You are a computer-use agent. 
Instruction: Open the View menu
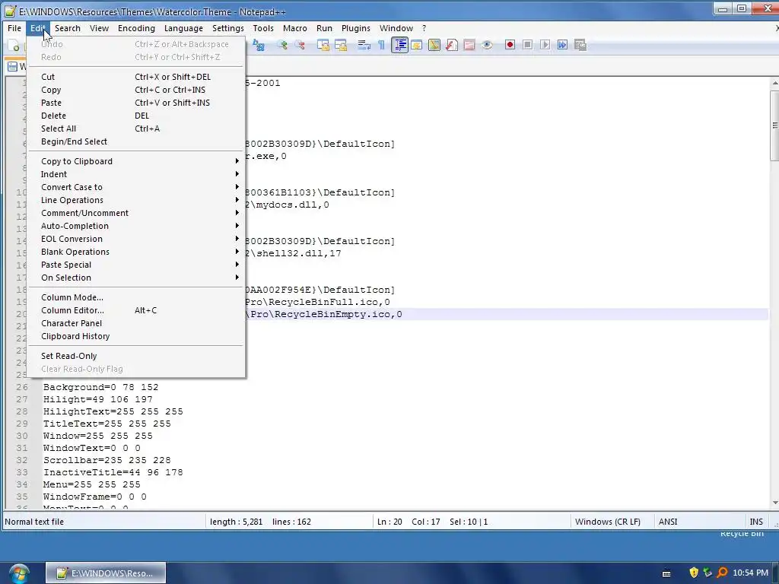[100, 28]
